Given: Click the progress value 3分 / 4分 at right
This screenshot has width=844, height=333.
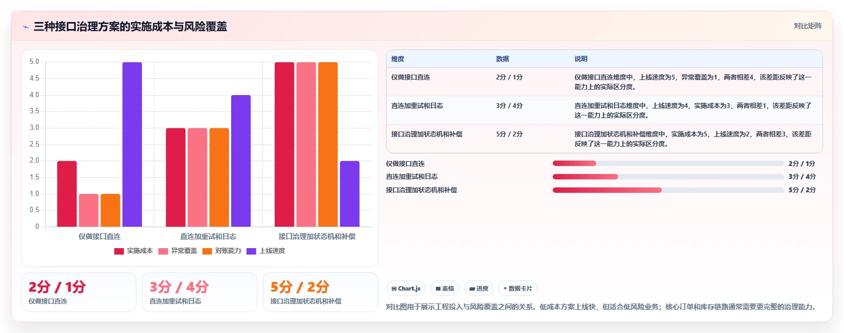Looking at the screenshot, I should [802, 177].
